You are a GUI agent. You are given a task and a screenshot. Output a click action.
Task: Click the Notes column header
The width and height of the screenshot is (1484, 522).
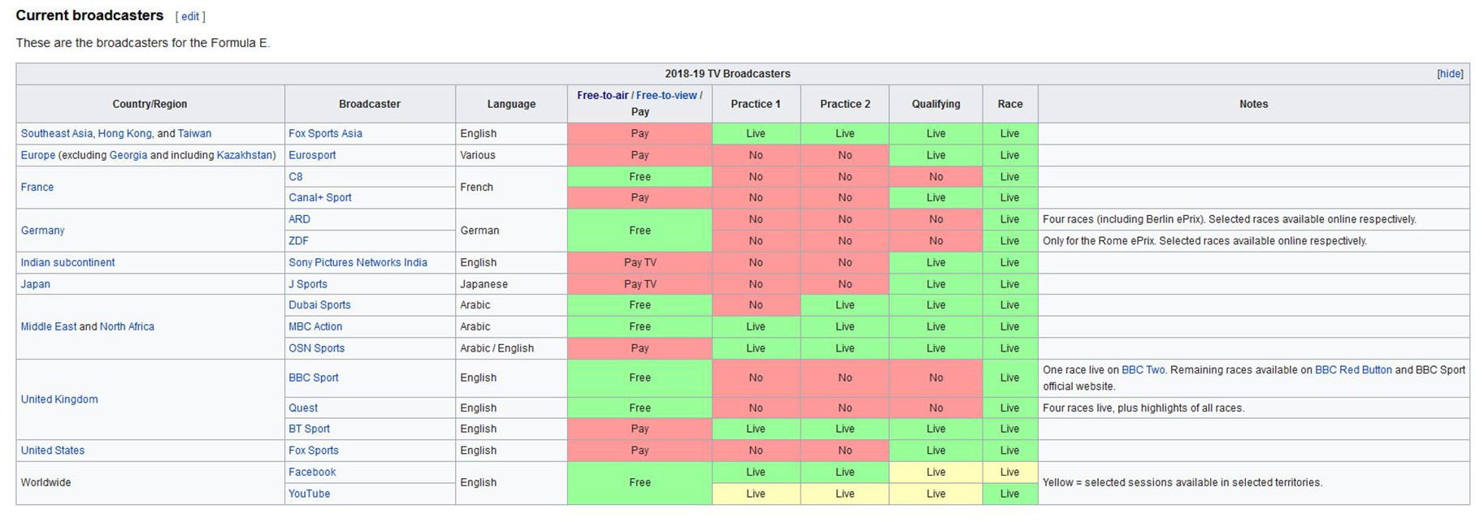1254,104
